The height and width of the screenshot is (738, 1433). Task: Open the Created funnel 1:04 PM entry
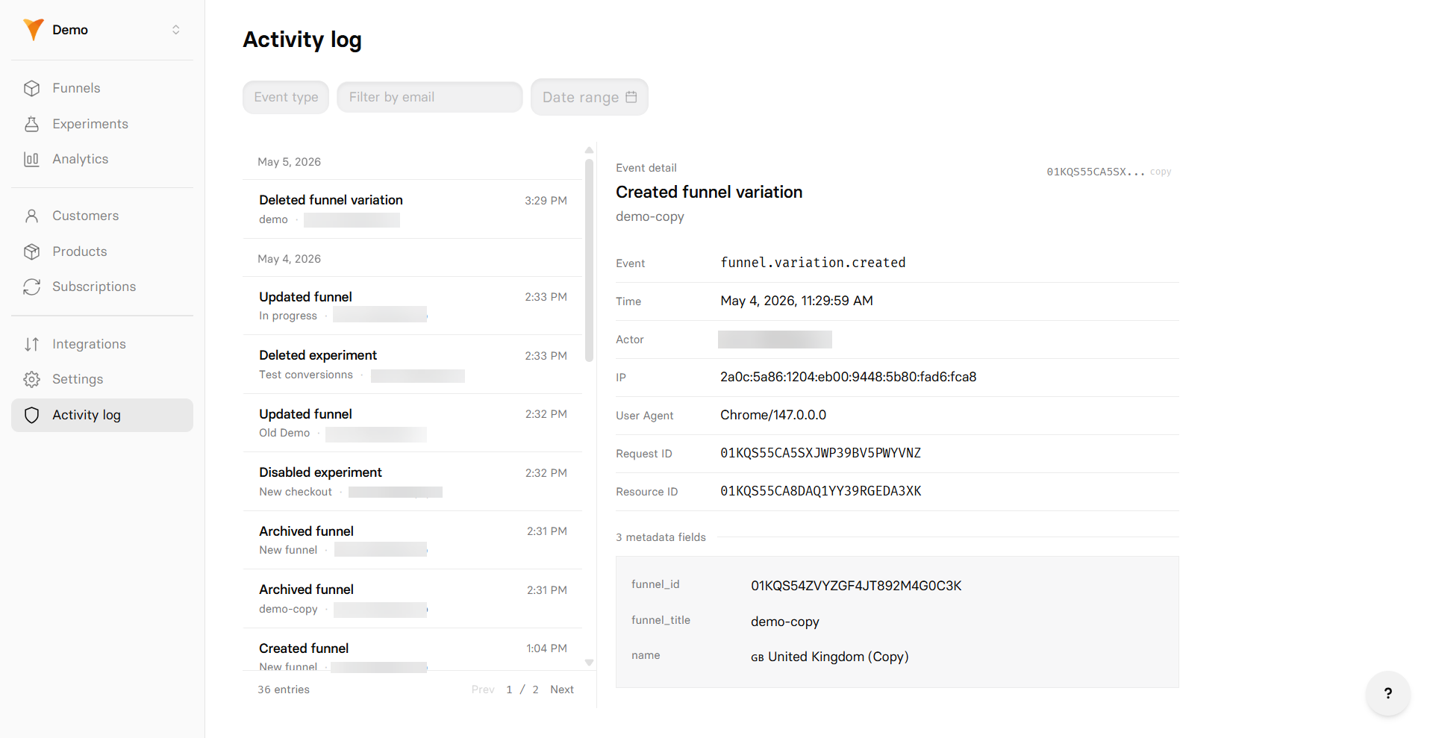click(413, 650)
